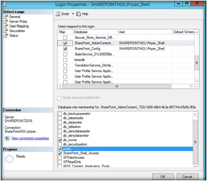The image size is (207, 181).
Task: Tick the db_securityadmin role checkbox
Action: [x=60, y=144]
